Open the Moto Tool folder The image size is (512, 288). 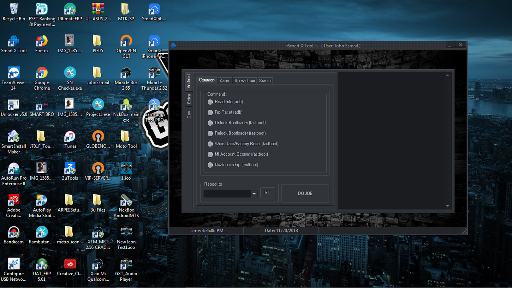(126, 140)
